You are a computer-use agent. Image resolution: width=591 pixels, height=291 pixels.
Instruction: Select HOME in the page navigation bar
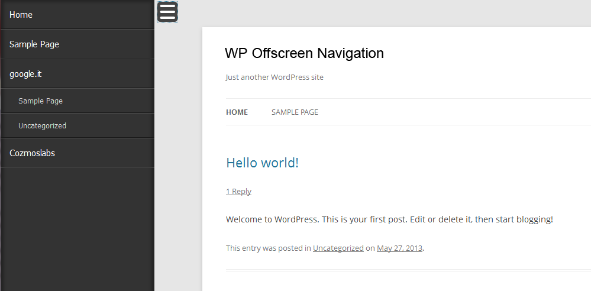coord(237,112)
